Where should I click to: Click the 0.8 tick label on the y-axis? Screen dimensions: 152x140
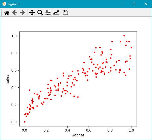[x=14, y=53]
